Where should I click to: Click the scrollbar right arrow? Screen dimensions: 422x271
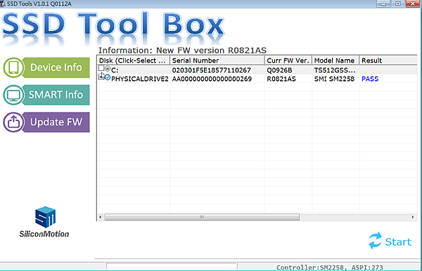tap(413, 217)
